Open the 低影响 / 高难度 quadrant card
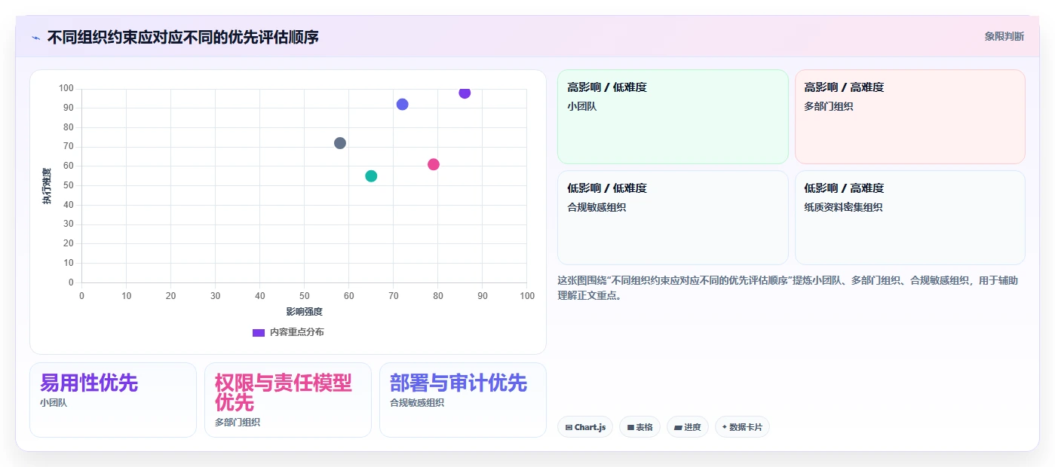The height and width of the screenshot is (467, 1055). click(910, 218)
